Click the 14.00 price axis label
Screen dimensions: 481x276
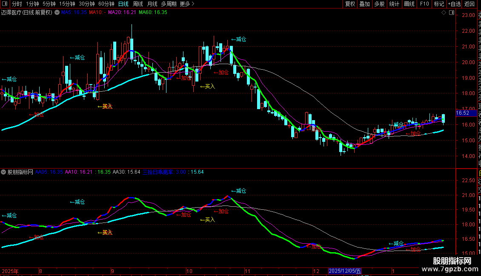click(468, 156)
